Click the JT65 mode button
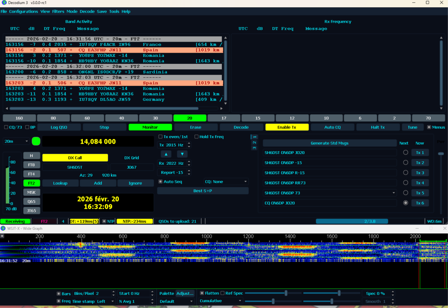This screenshot has width=448, height=308. click(x=31, y=211)
